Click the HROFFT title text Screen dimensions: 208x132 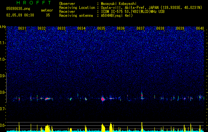34,3
